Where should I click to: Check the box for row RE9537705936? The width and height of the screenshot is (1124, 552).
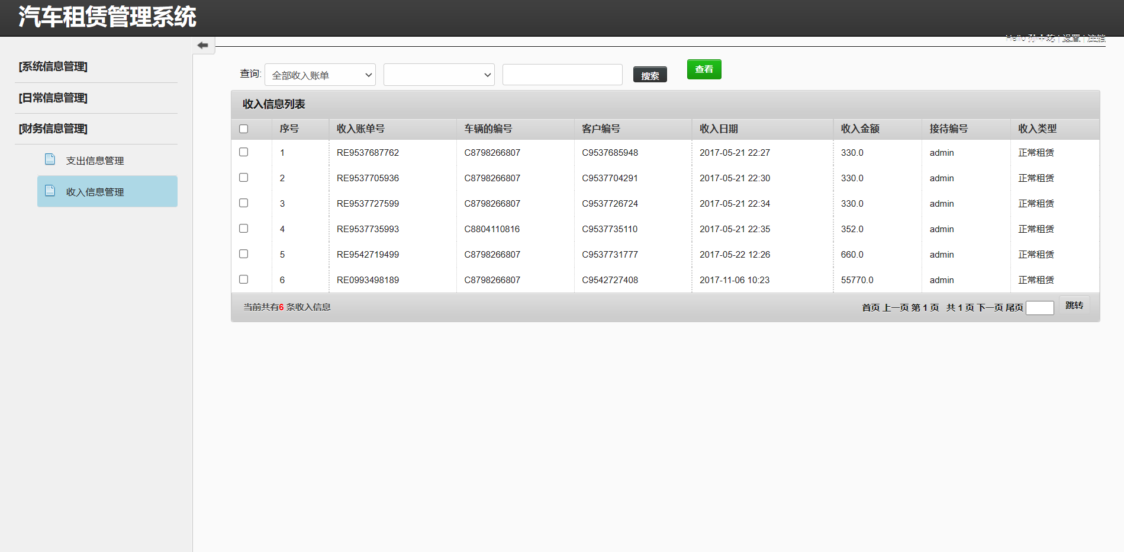click(x=243, y=178)
